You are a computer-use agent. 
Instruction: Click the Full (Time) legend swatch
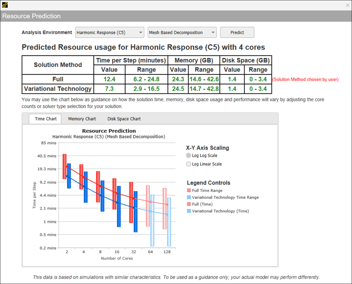(189, 204)
